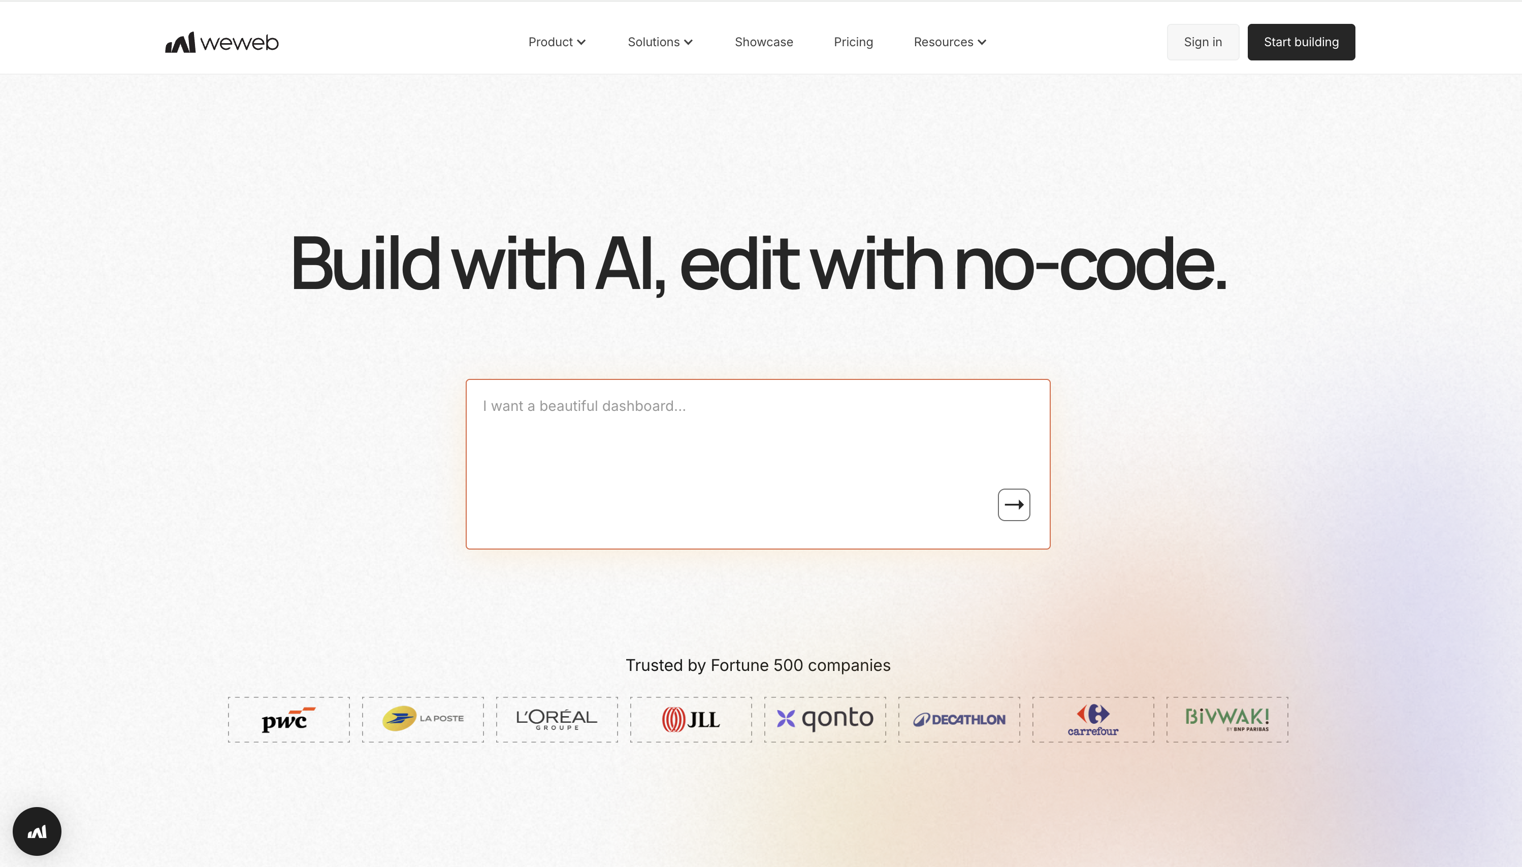Viewport: 1522px width, 867px height.
Task: Focus the 'I want a beautiful dashboard' prompt field
Action: click(758, 464)
